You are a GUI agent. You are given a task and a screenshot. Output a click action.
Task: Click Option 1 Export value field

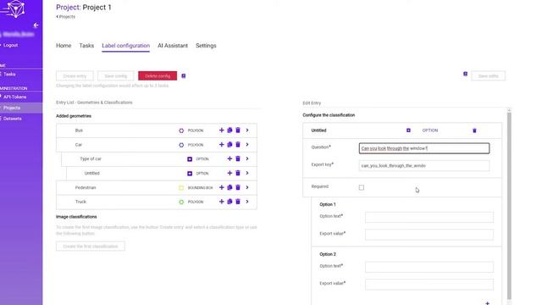(429, 235)
